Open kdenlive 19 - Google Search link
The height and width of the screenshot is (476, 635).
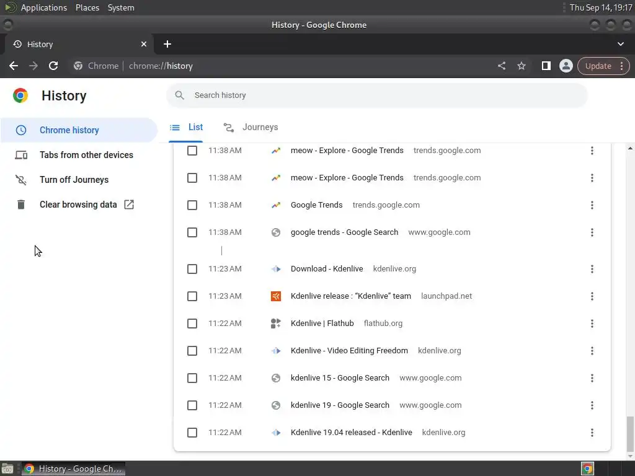click(x=340, y=405)
